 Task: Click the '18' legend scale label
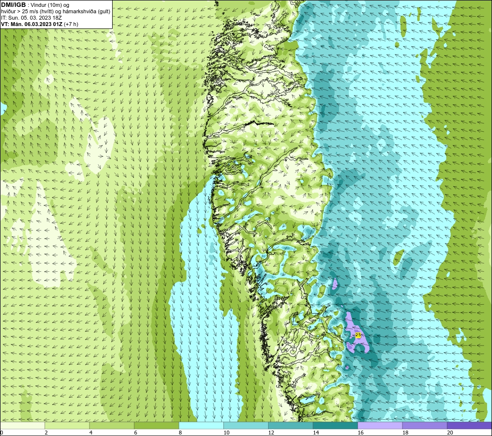pyautogui.click(x=405, y=433)
